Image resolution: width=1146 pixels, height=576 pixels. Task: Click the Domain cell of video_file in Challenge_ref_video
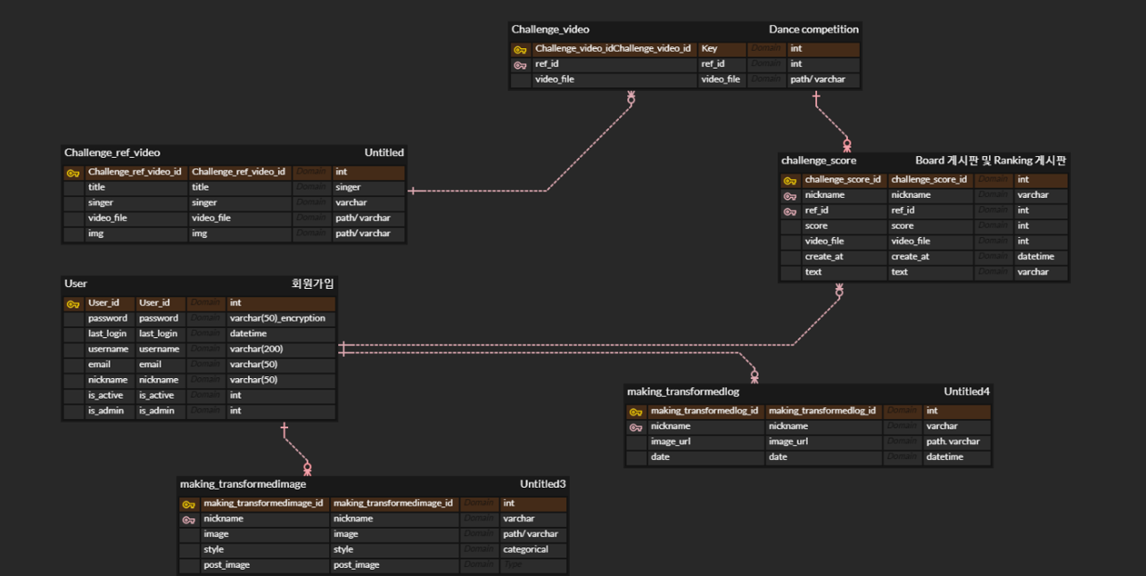[311, 218]
